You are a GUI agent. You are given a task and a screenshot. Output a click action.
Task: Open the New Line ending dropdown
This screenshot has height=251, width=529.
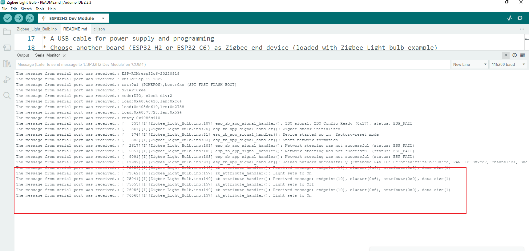tap(470, 64)
